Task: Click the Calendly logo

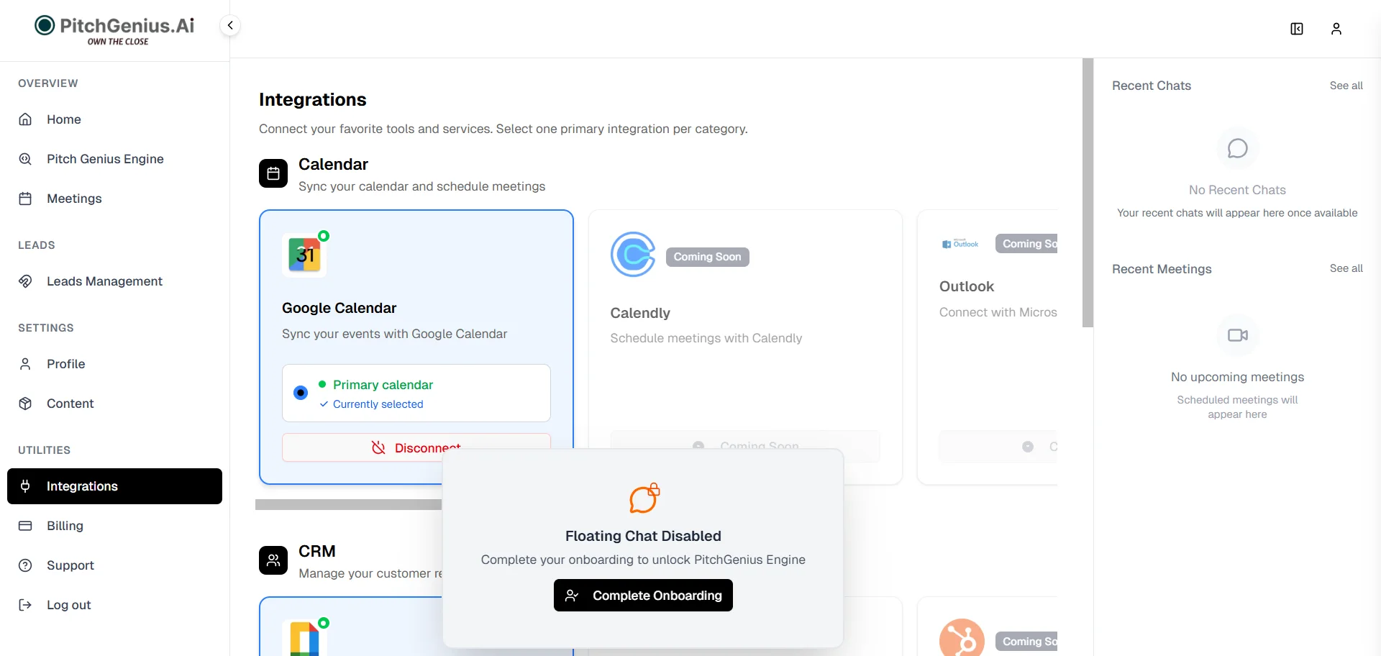Action: click(633, 255)
